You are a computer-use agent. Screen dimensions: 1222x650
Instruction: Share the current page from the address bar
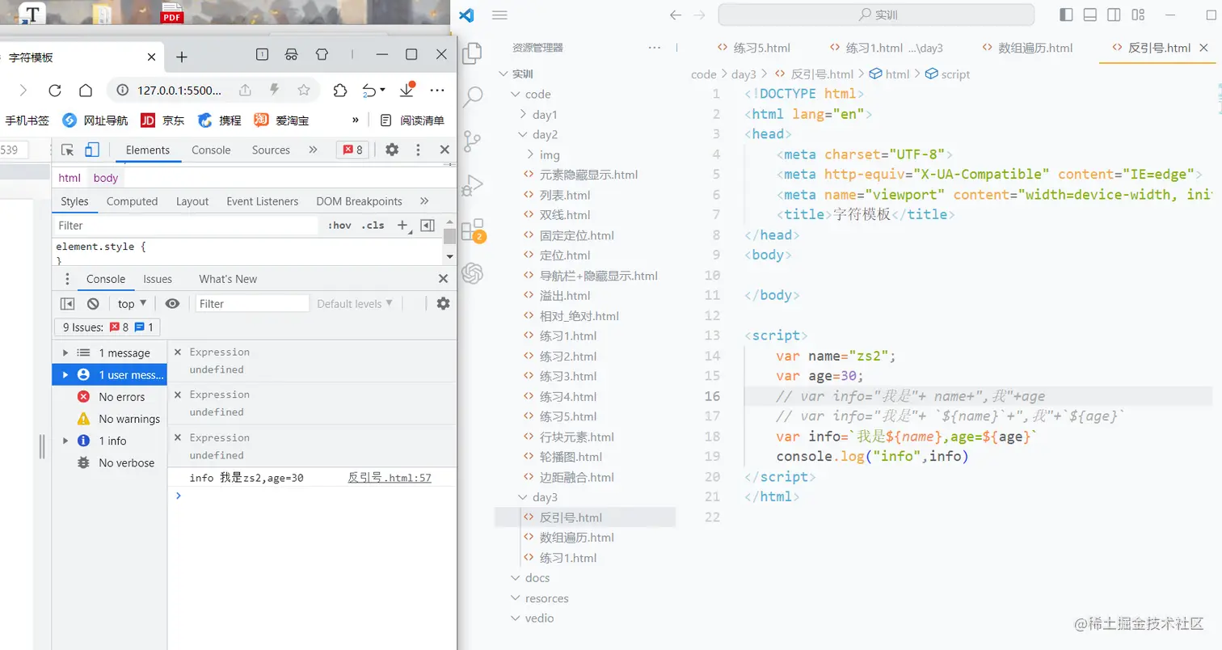click(245, 90)
